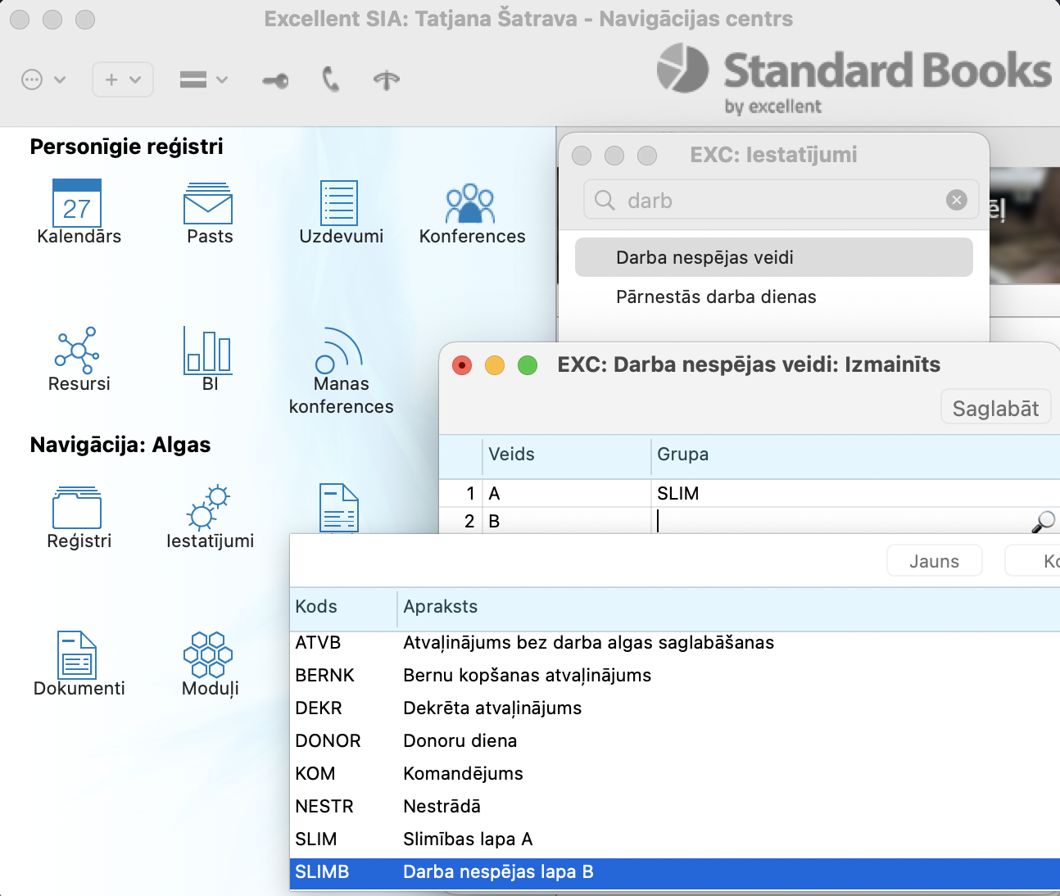
Task: Click the Saglabāt button
Action: (x=995, y=408)
